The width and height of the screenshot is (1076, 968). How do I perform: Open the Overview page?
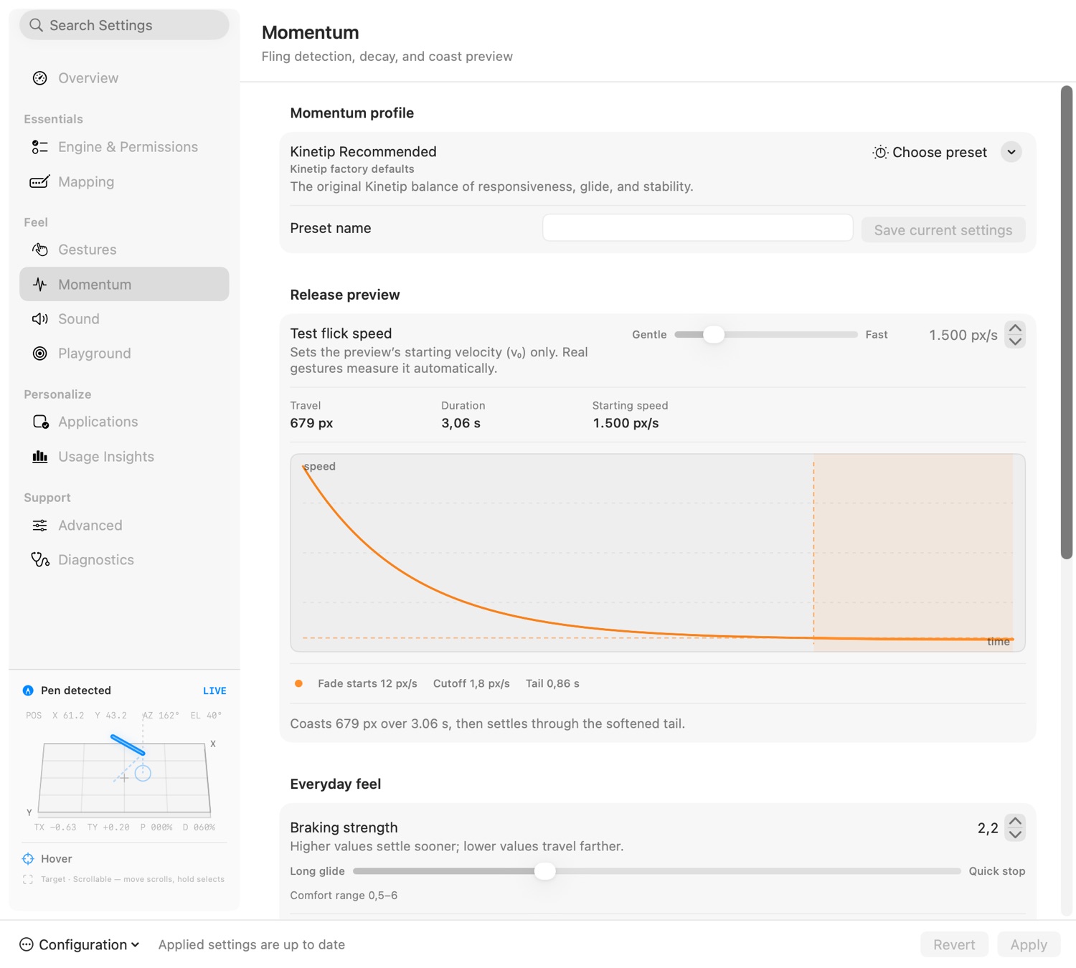click(x=124, y=78)
